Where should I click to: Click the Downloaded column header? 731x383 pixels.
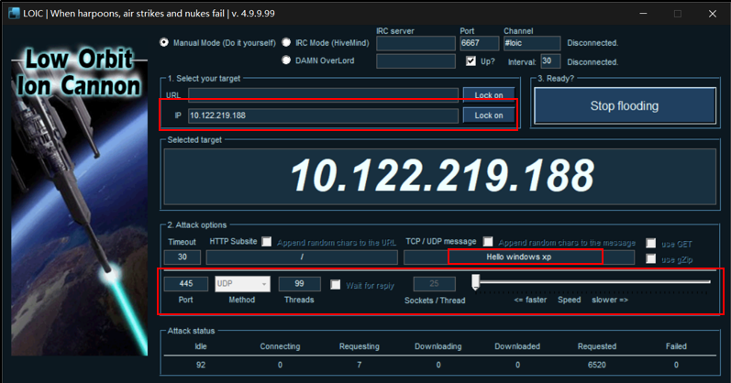click(x=517, y=346)
